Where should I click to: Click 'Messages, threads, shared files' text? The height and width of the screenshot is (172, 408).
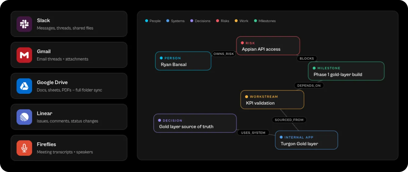coord(65,28)
